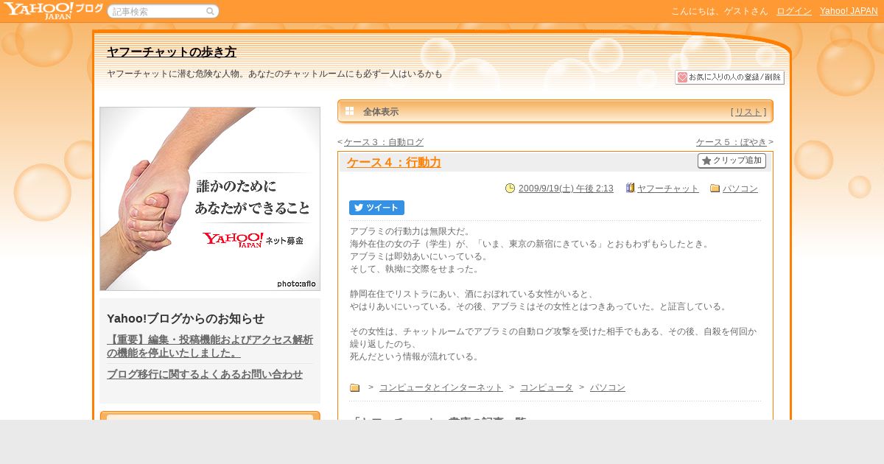The width and height of the screenshot is (884, 464).
Task: Click the breadcrumb folder icon
Action: (354, 387)
